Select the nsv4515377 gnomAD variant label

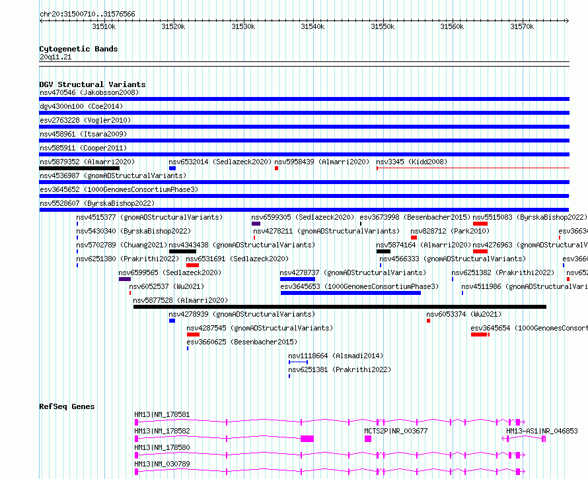(149, 217)
